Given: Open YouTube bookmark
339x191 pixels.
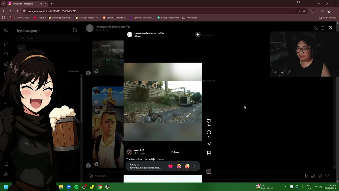Looking at the screenshot, I should tap(39, 18).
